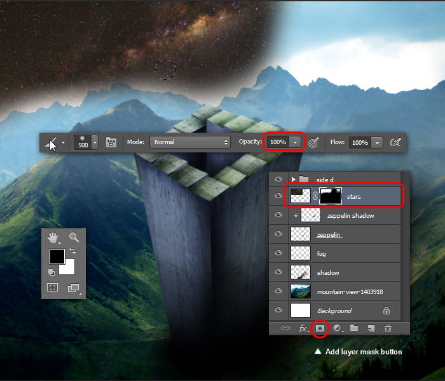Toggle pressure for opacity icon
The image size is (445, 381).
pyautogui.click(x=313, y=142)
